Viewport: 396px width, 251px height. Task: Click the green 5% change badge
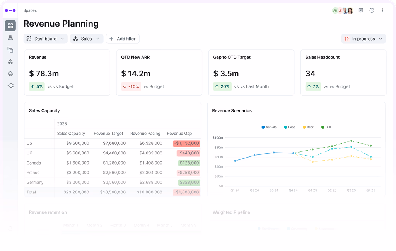37,86
